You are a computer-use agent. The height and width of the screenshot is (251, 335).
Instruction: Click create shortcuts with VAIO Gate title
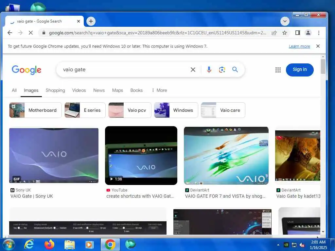(x=140, y=196)
